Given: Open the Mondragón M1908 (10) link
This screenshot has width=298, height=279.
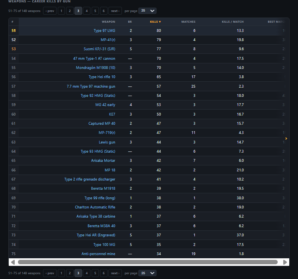Looking at the screenshot, I should [x=95, y=67].
